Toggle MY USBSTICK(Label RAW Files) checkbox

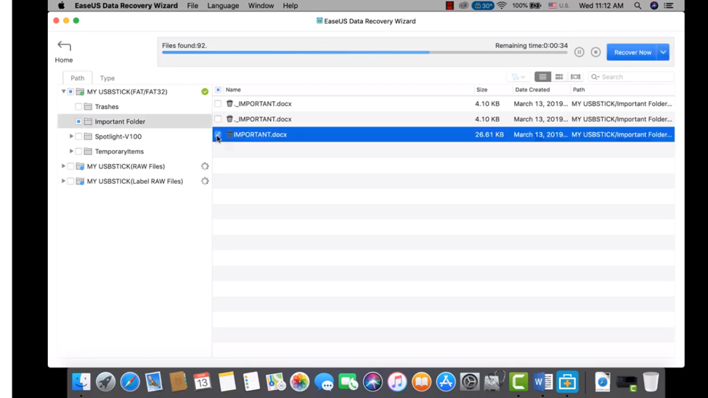coord(71,181)
